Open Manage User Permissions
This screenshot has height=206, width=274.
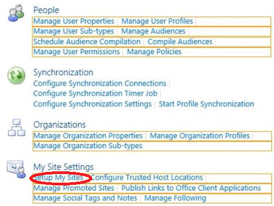tap(77, 52)
